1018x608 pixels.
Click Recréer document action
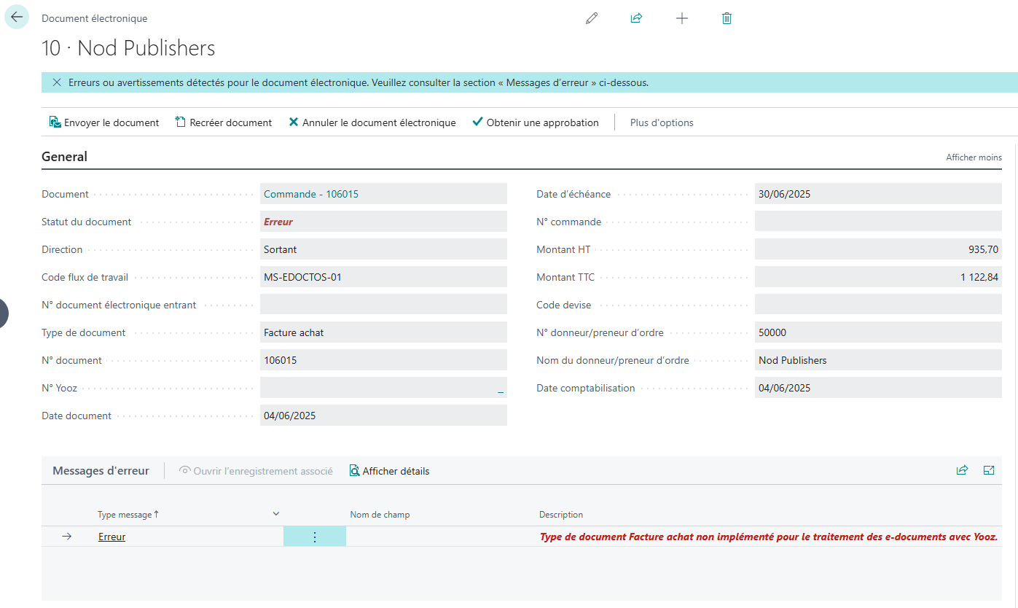click(x=224, y=122)
